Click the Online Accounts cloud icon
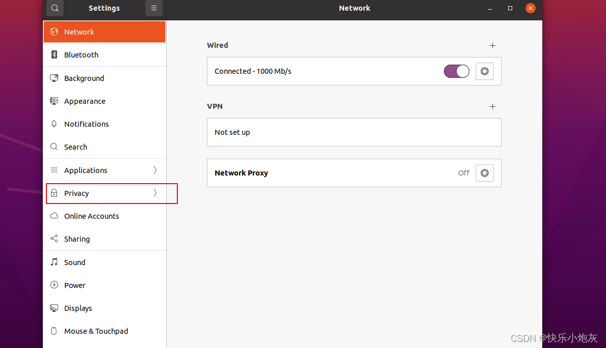The image size is (606, 348). tap(54, 216)
